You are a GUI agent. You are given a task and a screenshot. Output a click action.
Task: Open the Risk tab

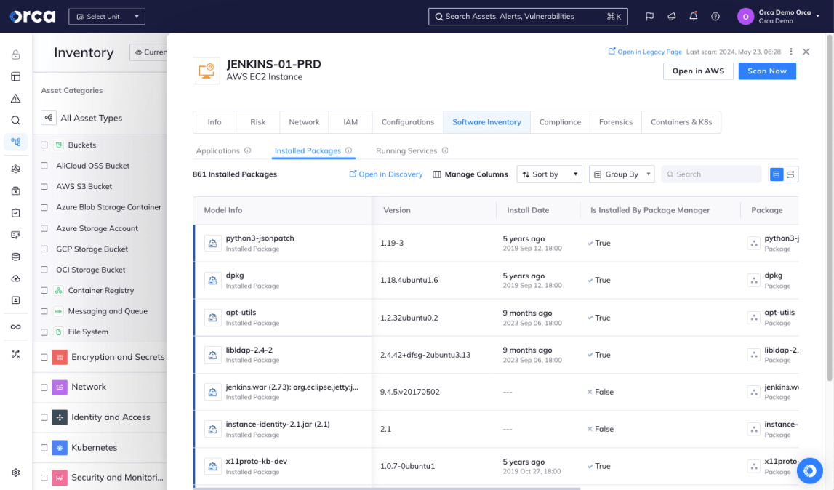pyautogui.click(x=258, y=122)
